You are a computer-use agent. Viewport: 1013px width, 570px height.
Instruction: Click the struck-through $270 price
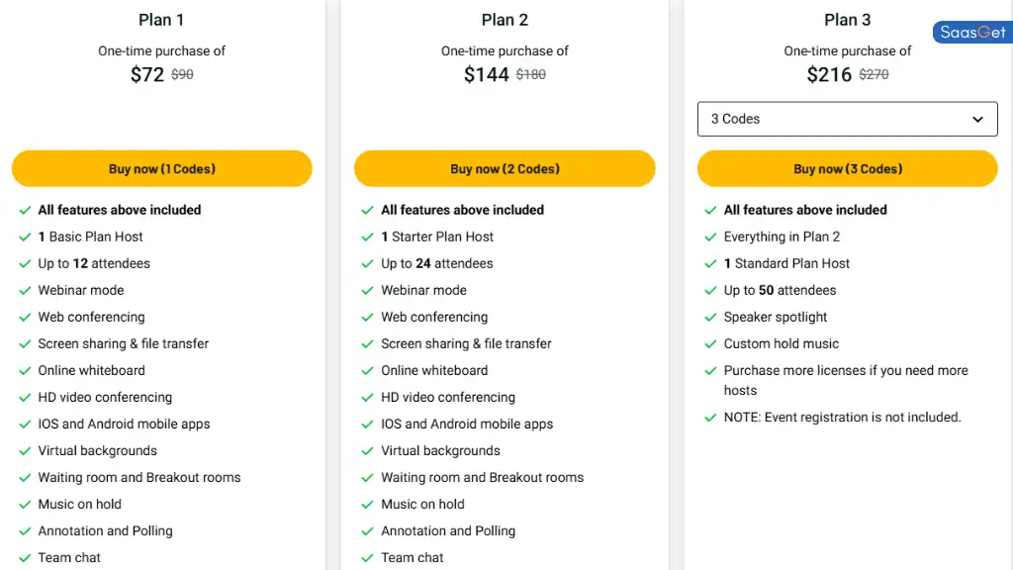click(875, 74)
